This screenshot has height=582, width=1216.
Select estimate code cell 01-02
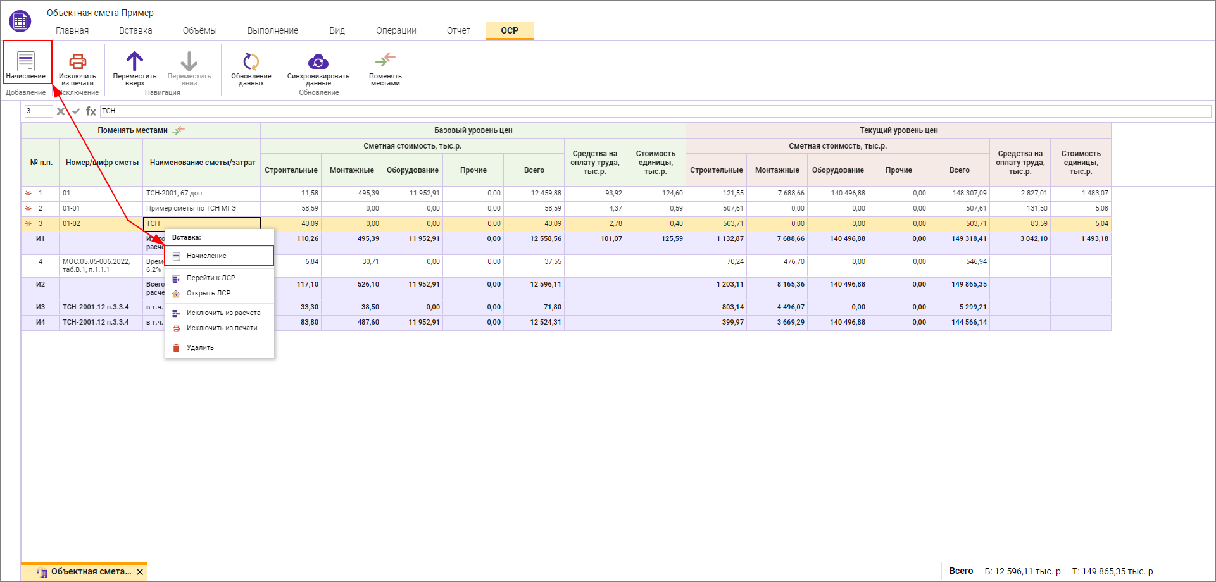(101, 223)
